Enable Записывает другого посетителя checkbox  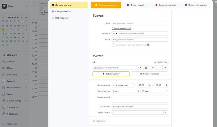point(113,45)
